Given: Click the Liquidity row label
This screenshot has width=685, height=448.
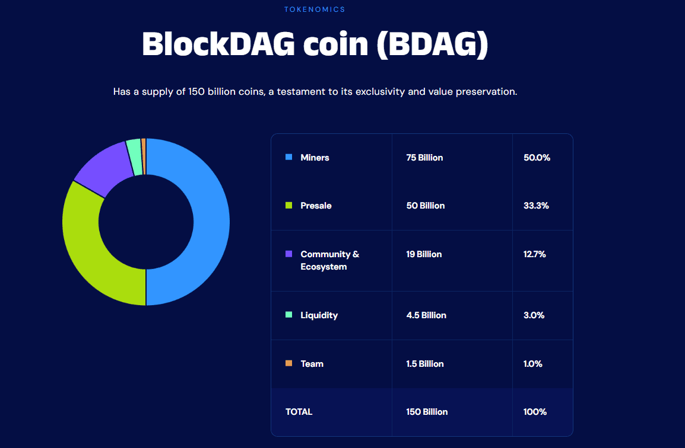Looking at the screenshot, I should click(x=319, y=315).
